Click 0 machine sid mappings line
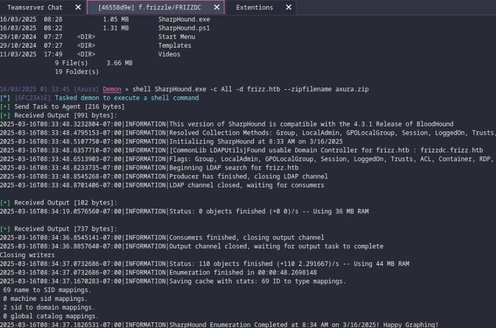The height and width of the screenshot is (328, 496). click(x=45, y=299)
